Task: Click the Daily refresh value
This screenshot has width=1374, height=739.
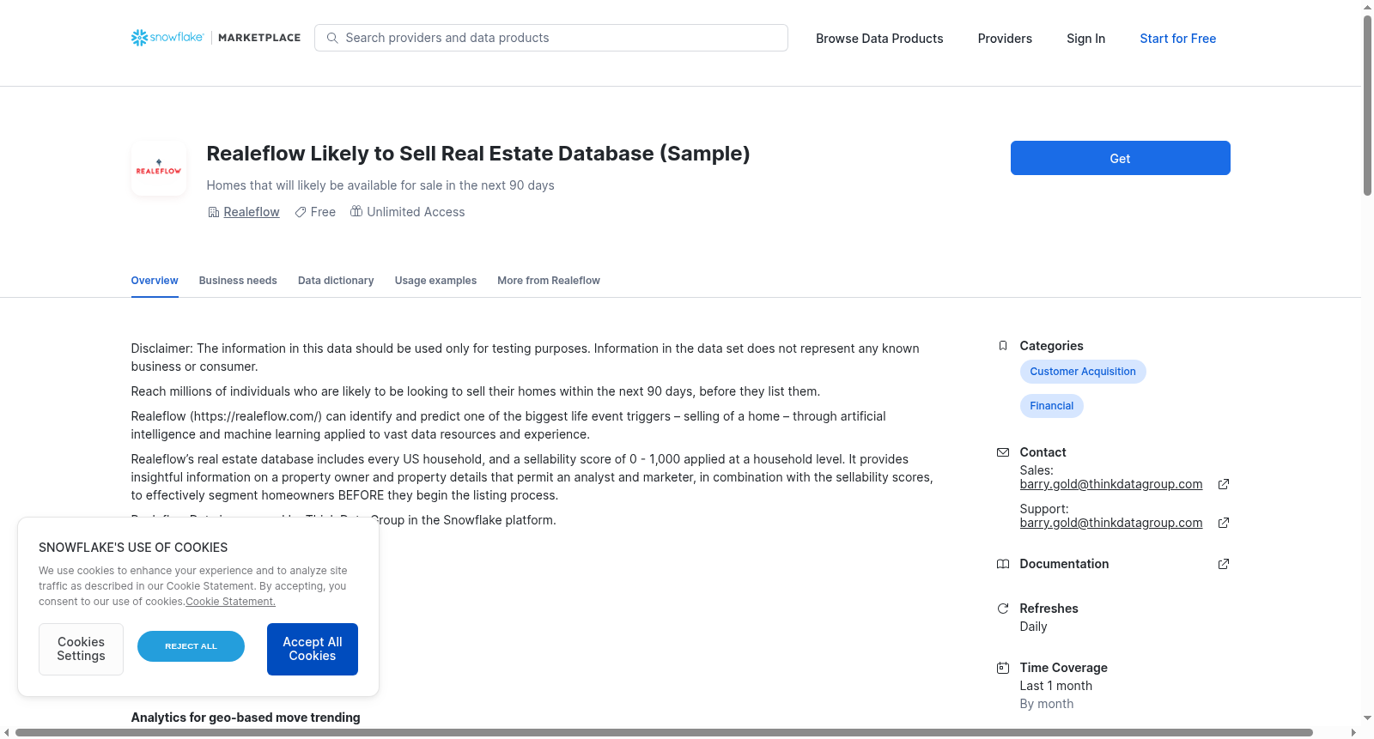Action: click(1033, 627)
